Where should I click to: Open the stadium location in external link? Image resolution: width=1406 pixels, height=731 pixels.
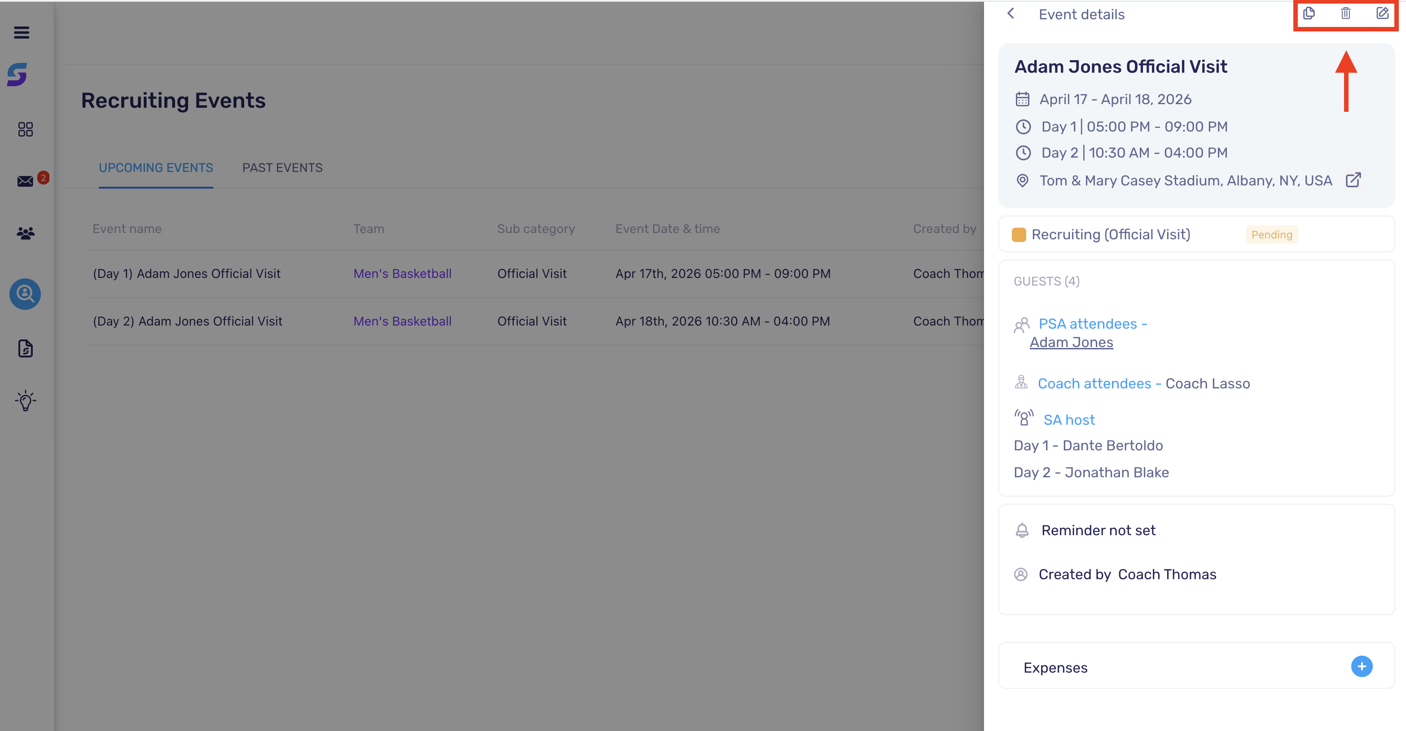(x=1353, y=180)
